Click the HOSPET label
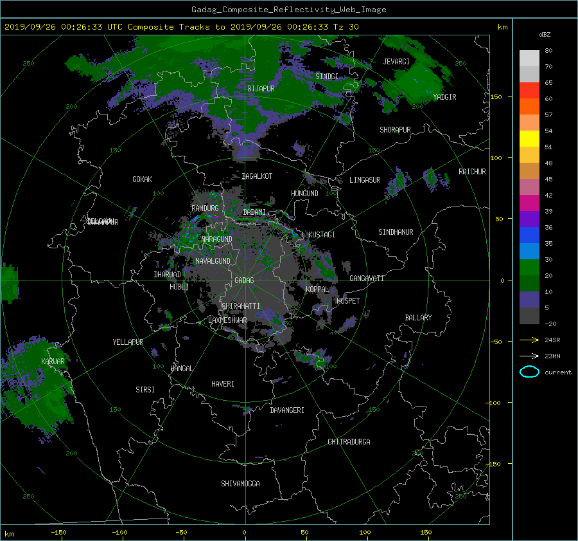 [348, 301]
